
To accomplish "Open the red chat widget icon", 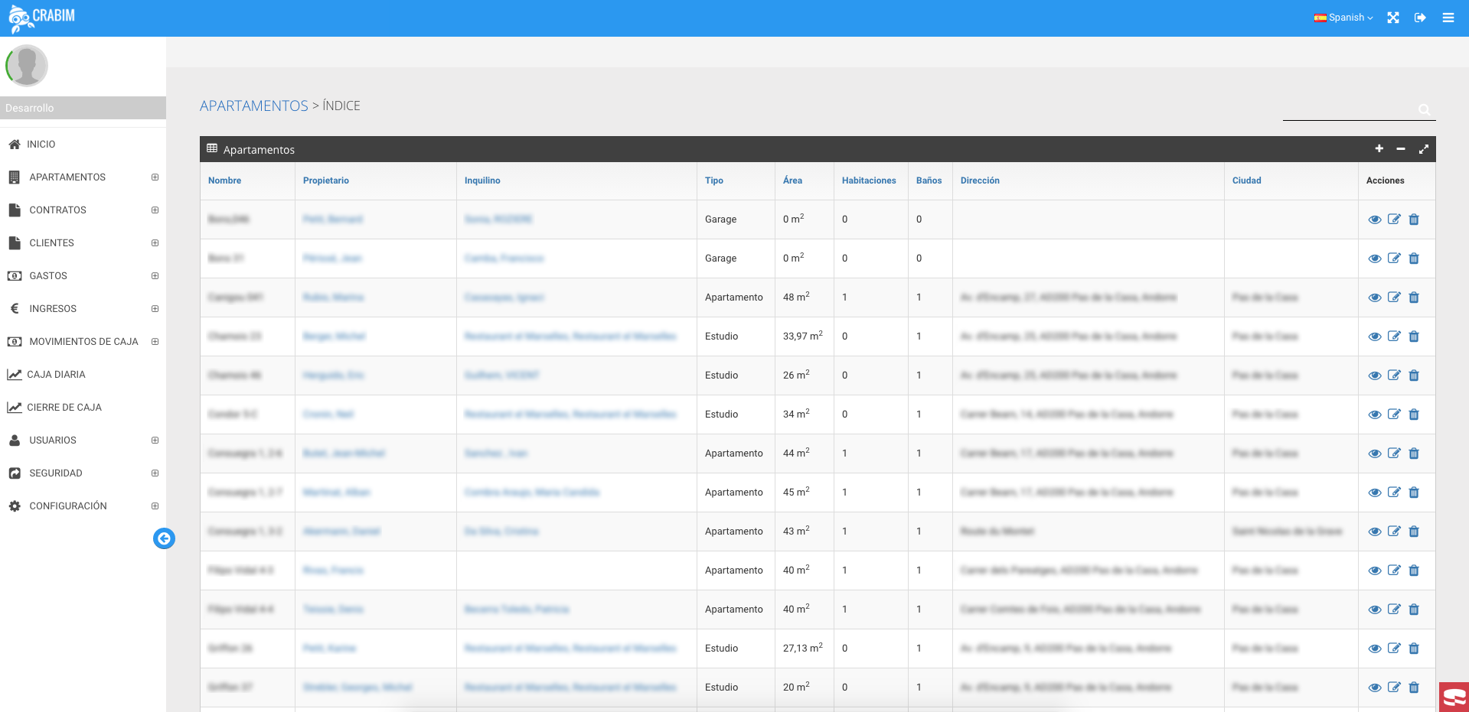I will pos(1454,697).
